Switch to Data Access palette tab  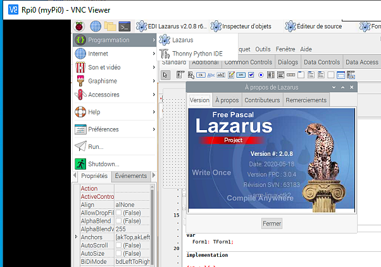(362, 62)
